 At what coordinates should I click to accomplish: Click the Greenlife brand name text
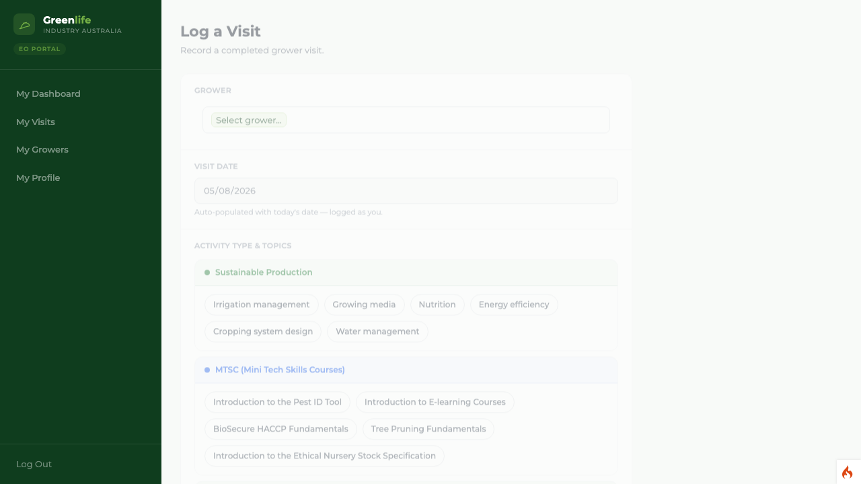pos(67,20)
